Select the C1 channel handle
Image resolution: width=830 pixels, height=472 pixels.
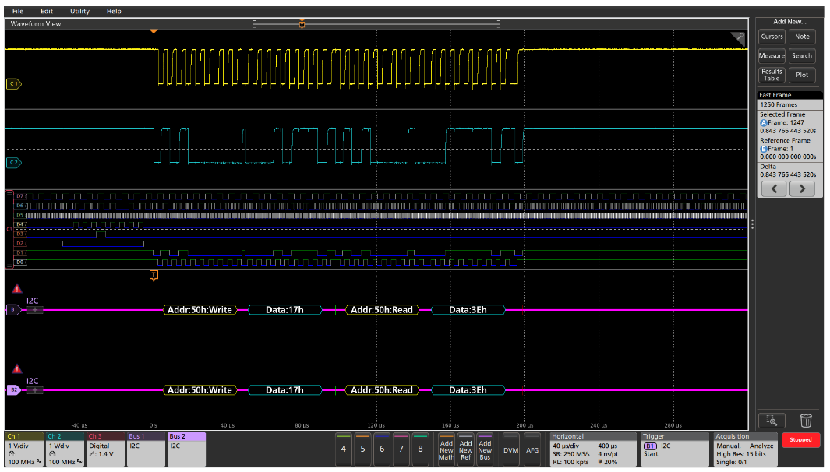click(13, 83)
